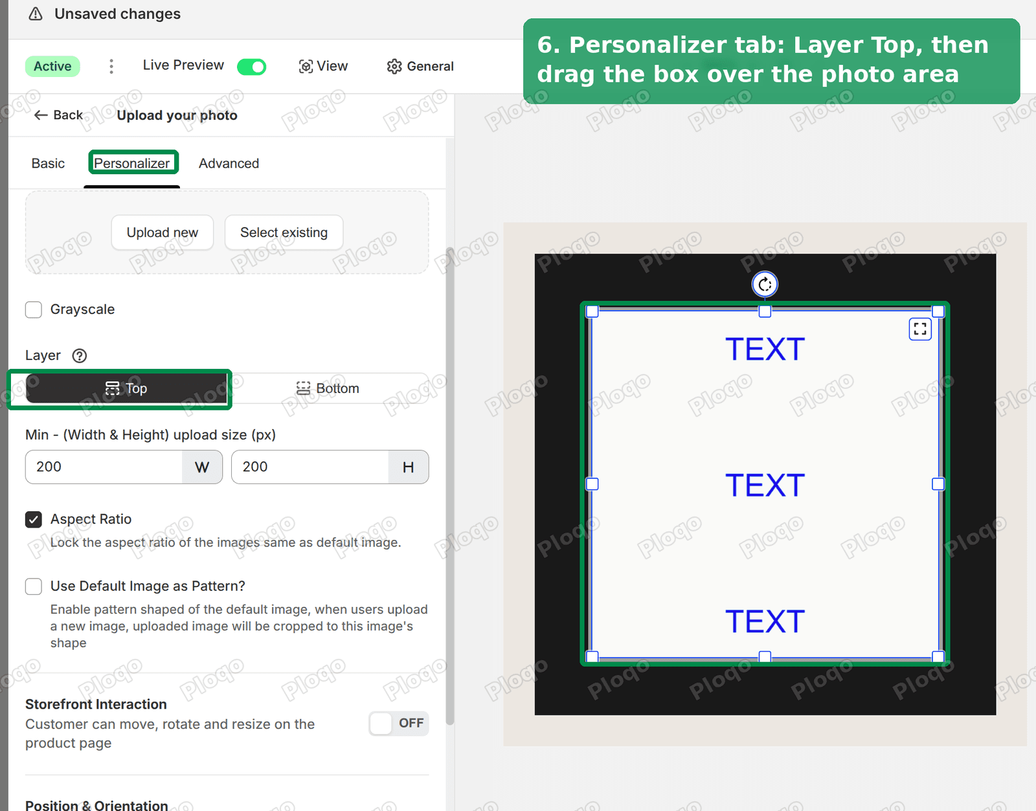Click the top-left corner resize handle
Viewport: 1036px width, 811px height.
click(592, 311)
